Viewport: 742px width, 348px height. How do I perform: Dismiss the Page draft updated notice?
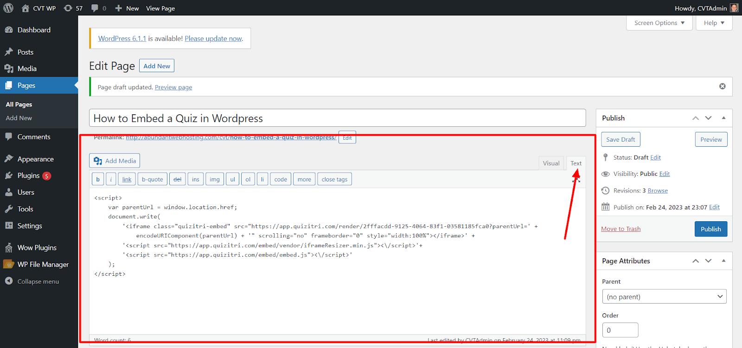(x=722, y=86)
